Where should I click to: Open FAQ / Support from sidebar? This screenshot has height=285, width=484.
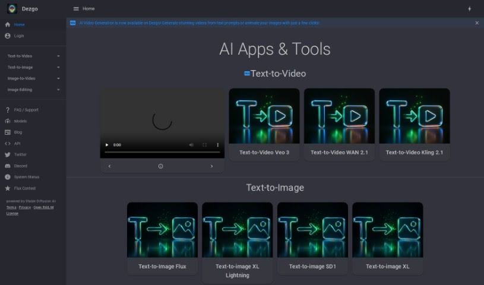33,110
